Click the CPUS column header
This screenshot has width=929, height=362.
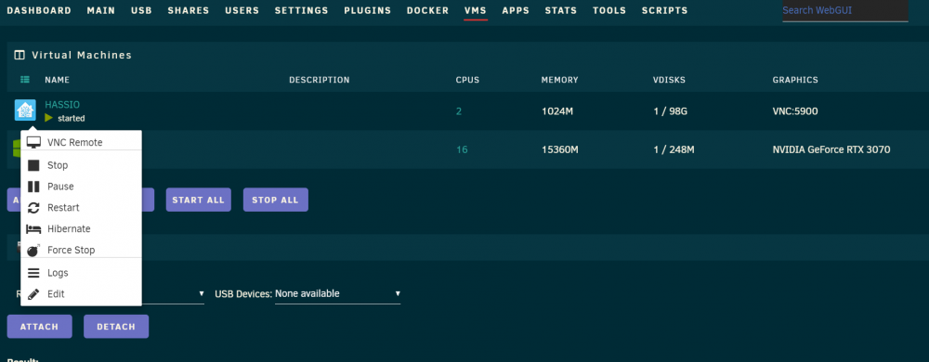tap(467, 80)
